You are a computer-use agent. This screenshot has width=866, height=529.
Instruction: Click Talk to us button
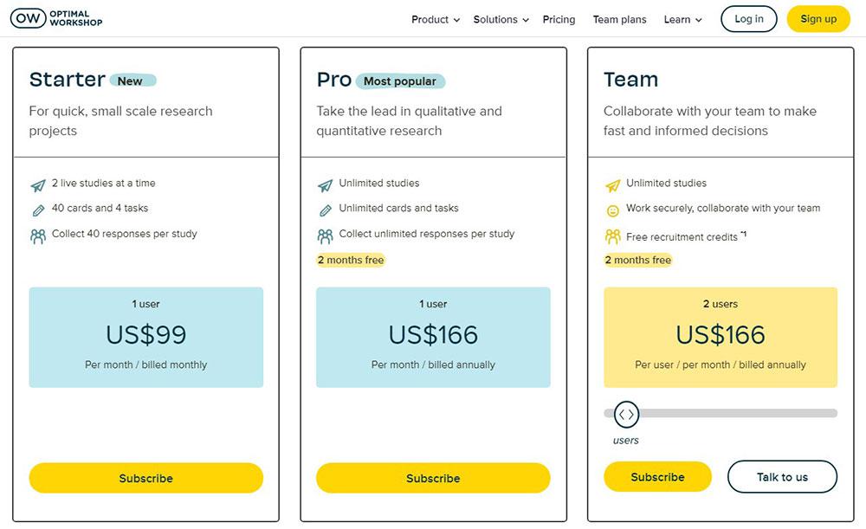pyautogui.click(x=782, y=477)
